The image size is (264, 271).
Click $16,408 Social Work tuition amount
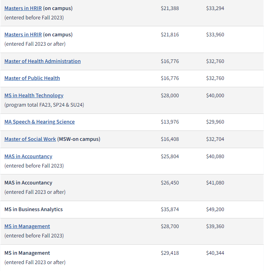pos(170,139)
